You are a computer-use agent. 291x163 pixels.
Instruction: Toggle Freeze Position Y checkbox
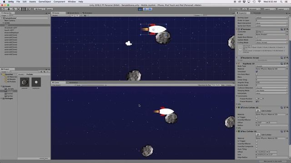tap(261, 99)
